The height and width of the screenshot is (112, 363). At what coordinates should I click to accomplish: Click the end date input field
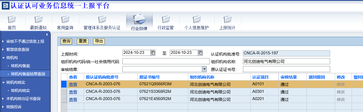184,53
